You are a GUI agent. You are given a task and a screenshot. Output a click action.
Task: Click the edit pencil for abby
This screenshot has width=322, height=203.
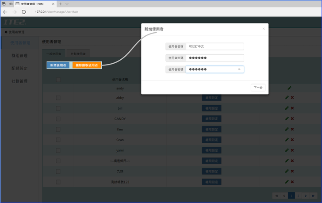click(x=287, y=97)
